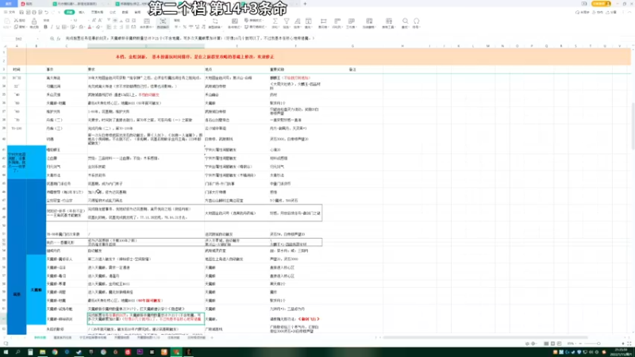
Task: Open Steam from the taskbar
Action: pos(79,352)
